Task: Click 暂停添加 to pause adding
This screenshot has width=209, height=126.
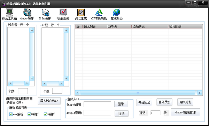Action: coord(164,102)
